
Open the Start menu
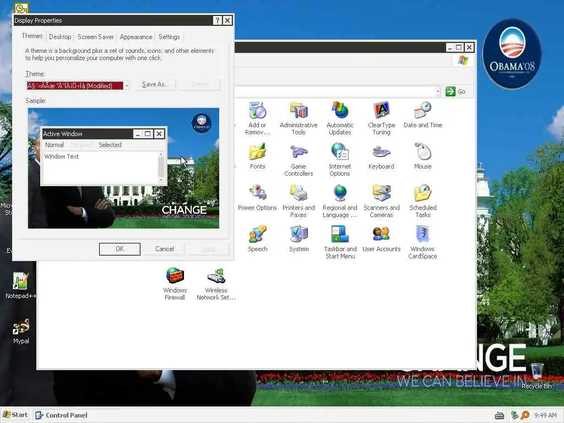[x=15, y=415]
